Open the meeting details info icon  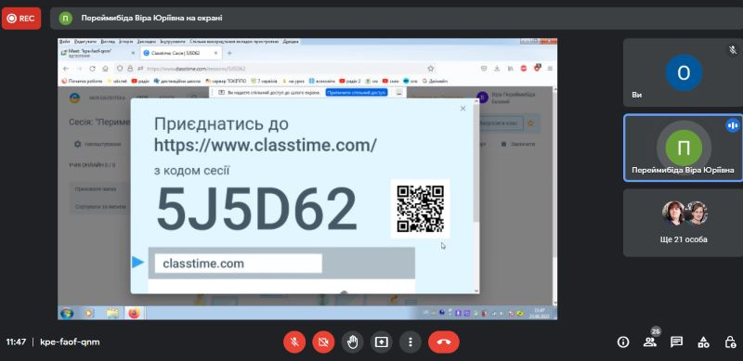pos(623,342)
